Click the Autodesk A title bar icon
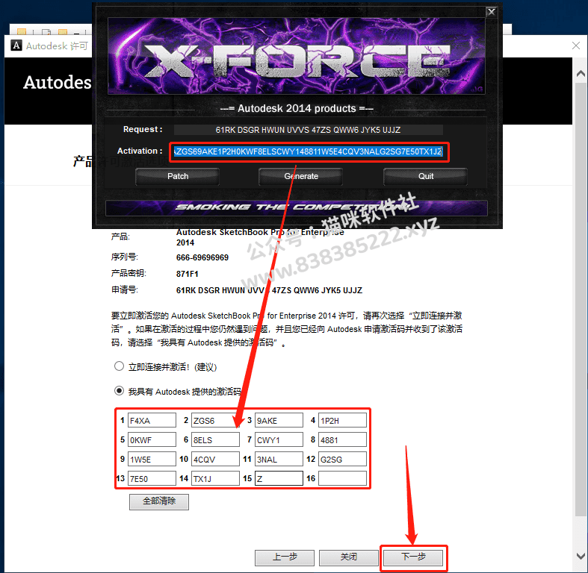This screenshot has width=588, height=573. coord(16,46)
